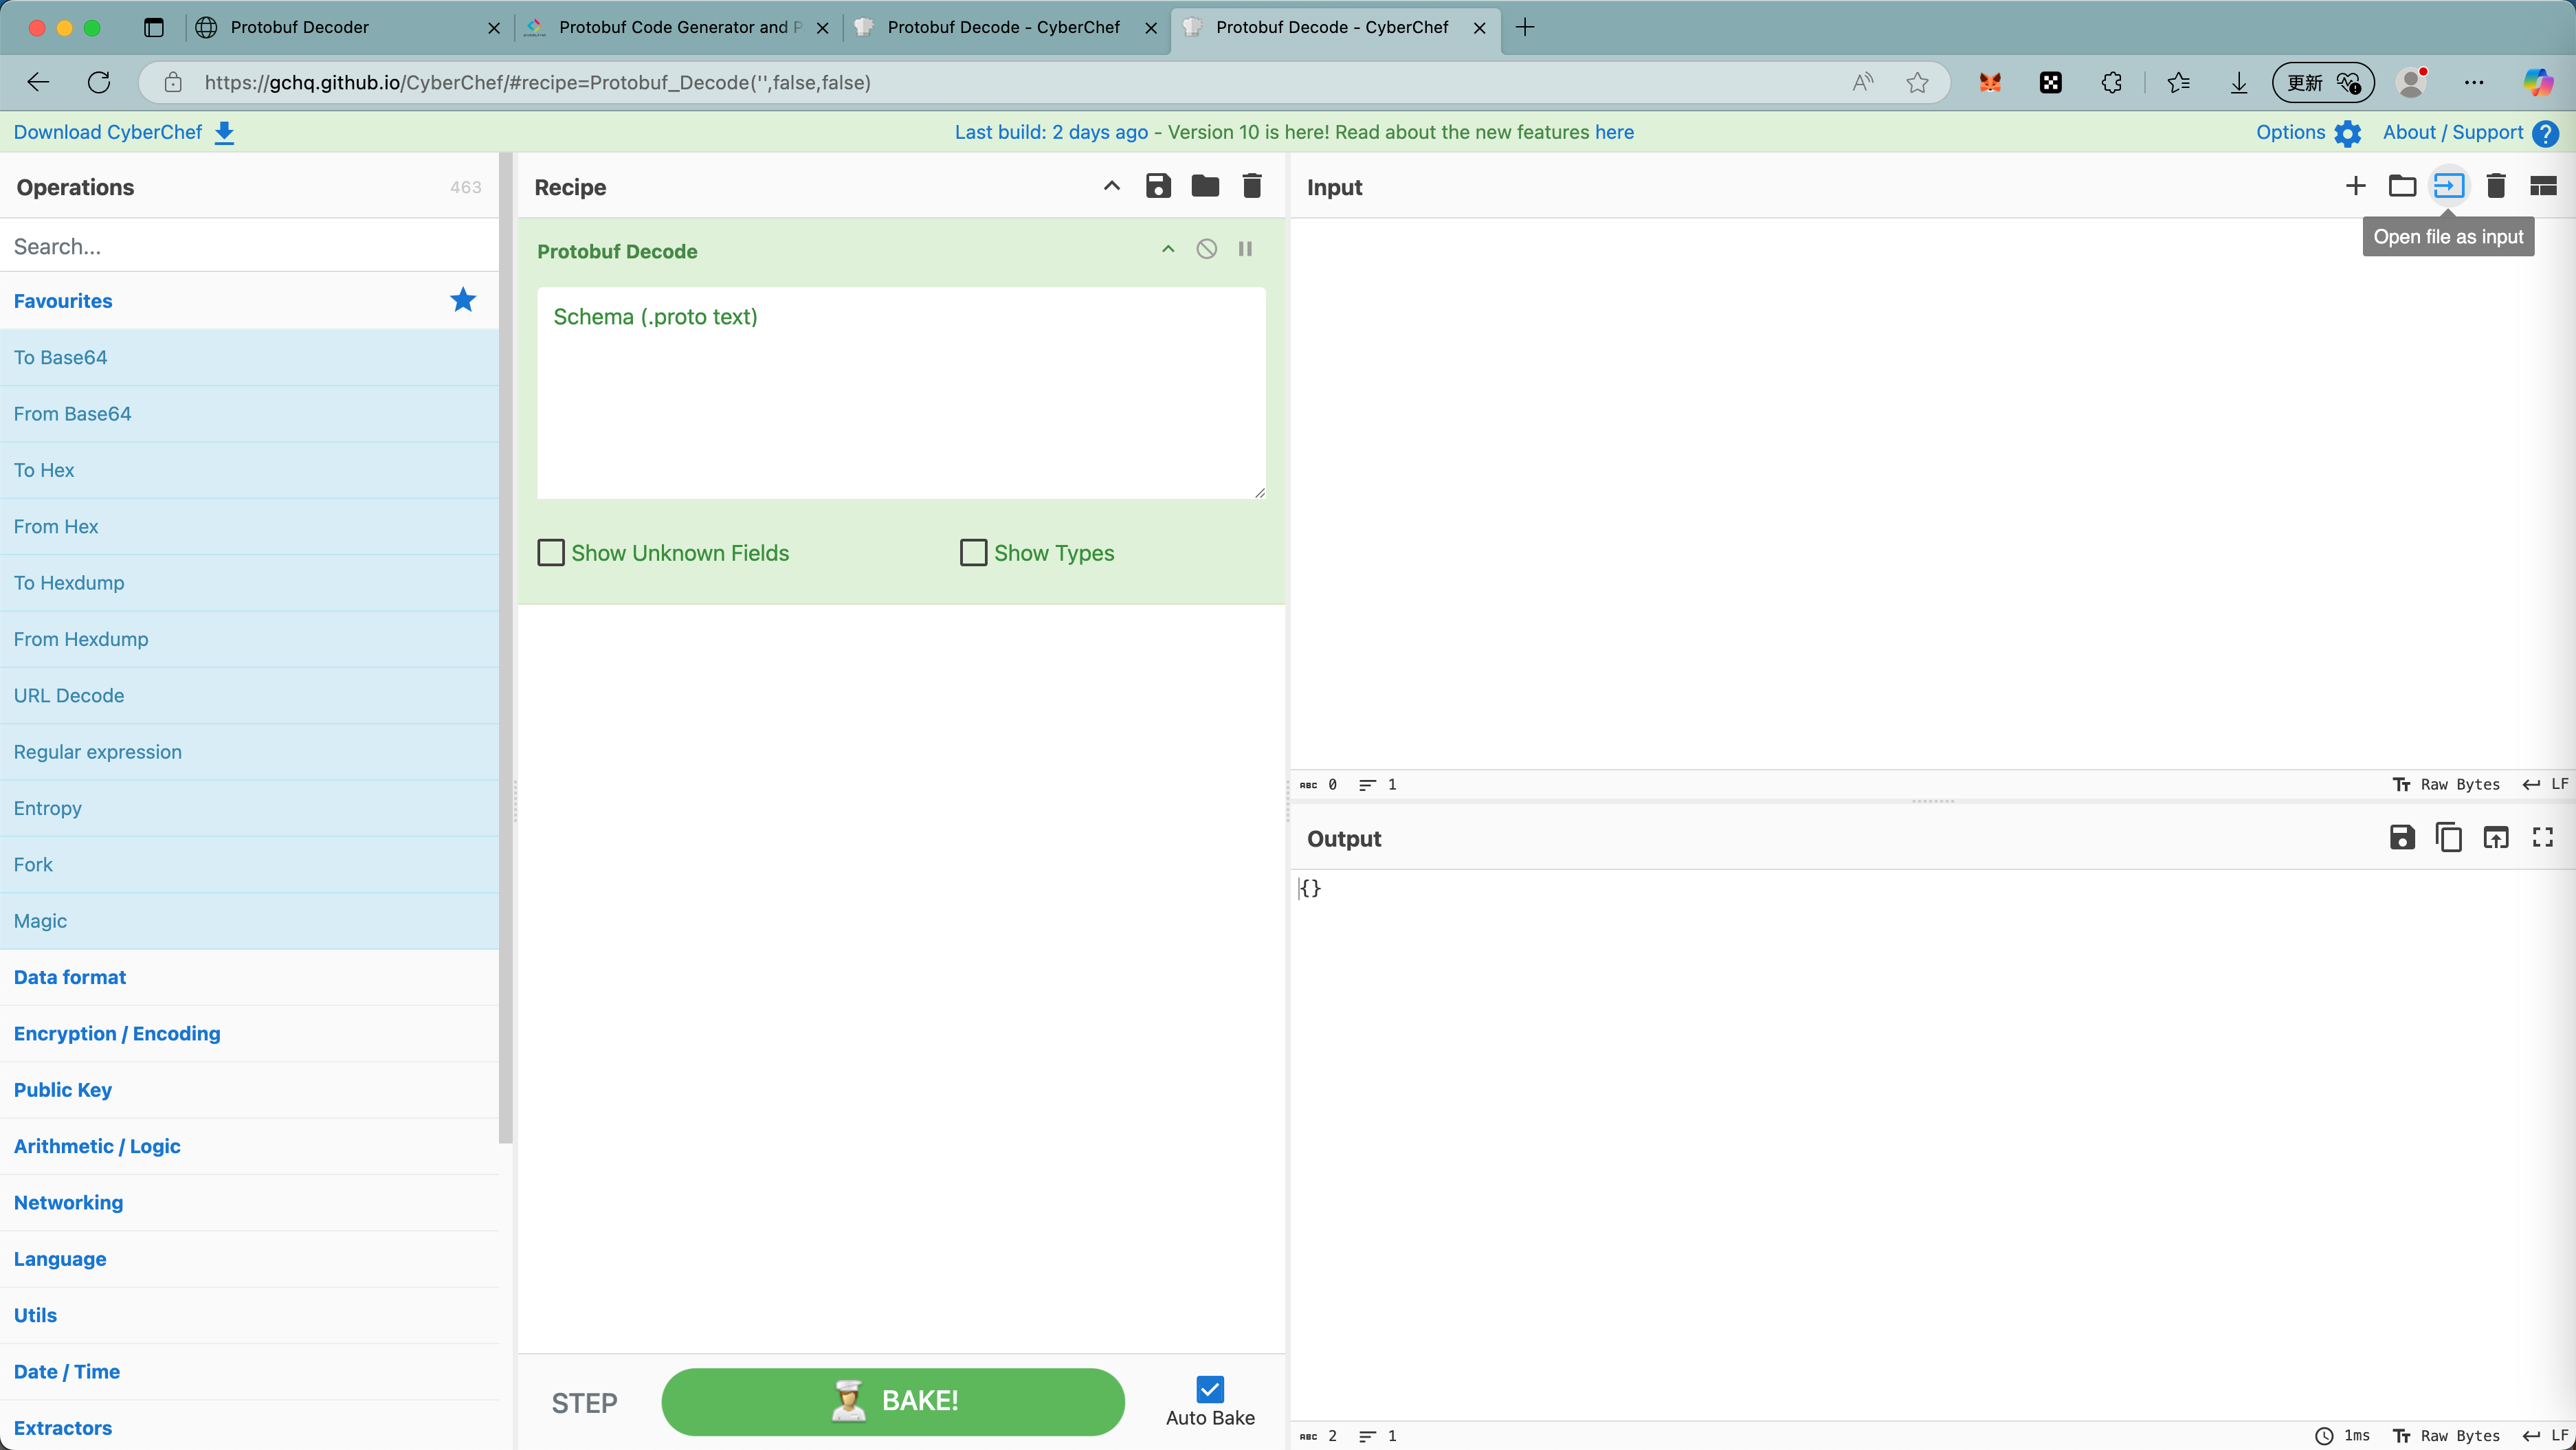Clear the recipe with trash icon
Image resolution: width=2576 pixels, height=1450 pixels.
1251,186
